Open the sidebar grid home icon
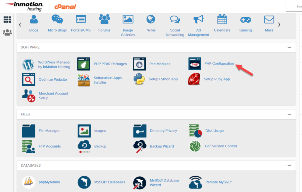Screen dimensions: 302x192 click(x=7, y=19)
